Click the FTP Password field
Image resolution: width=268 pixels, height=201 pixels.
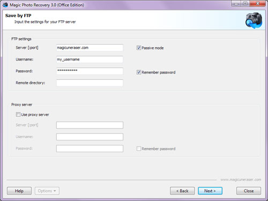(90, 71)
